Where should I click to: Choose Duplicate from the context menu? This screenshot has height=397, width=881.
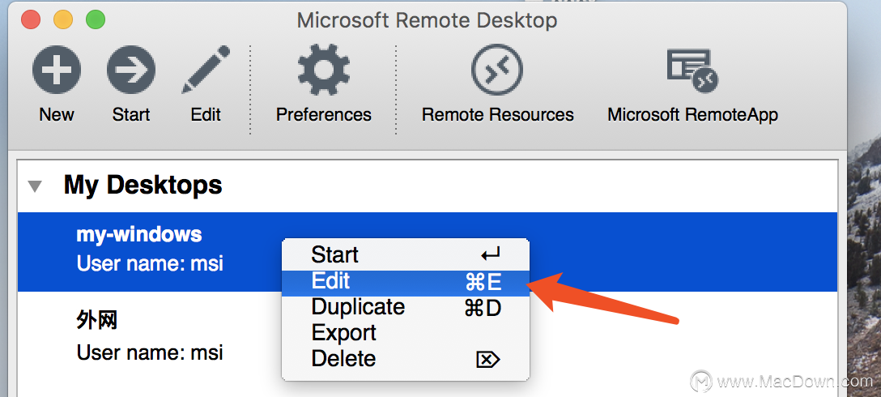405,307
